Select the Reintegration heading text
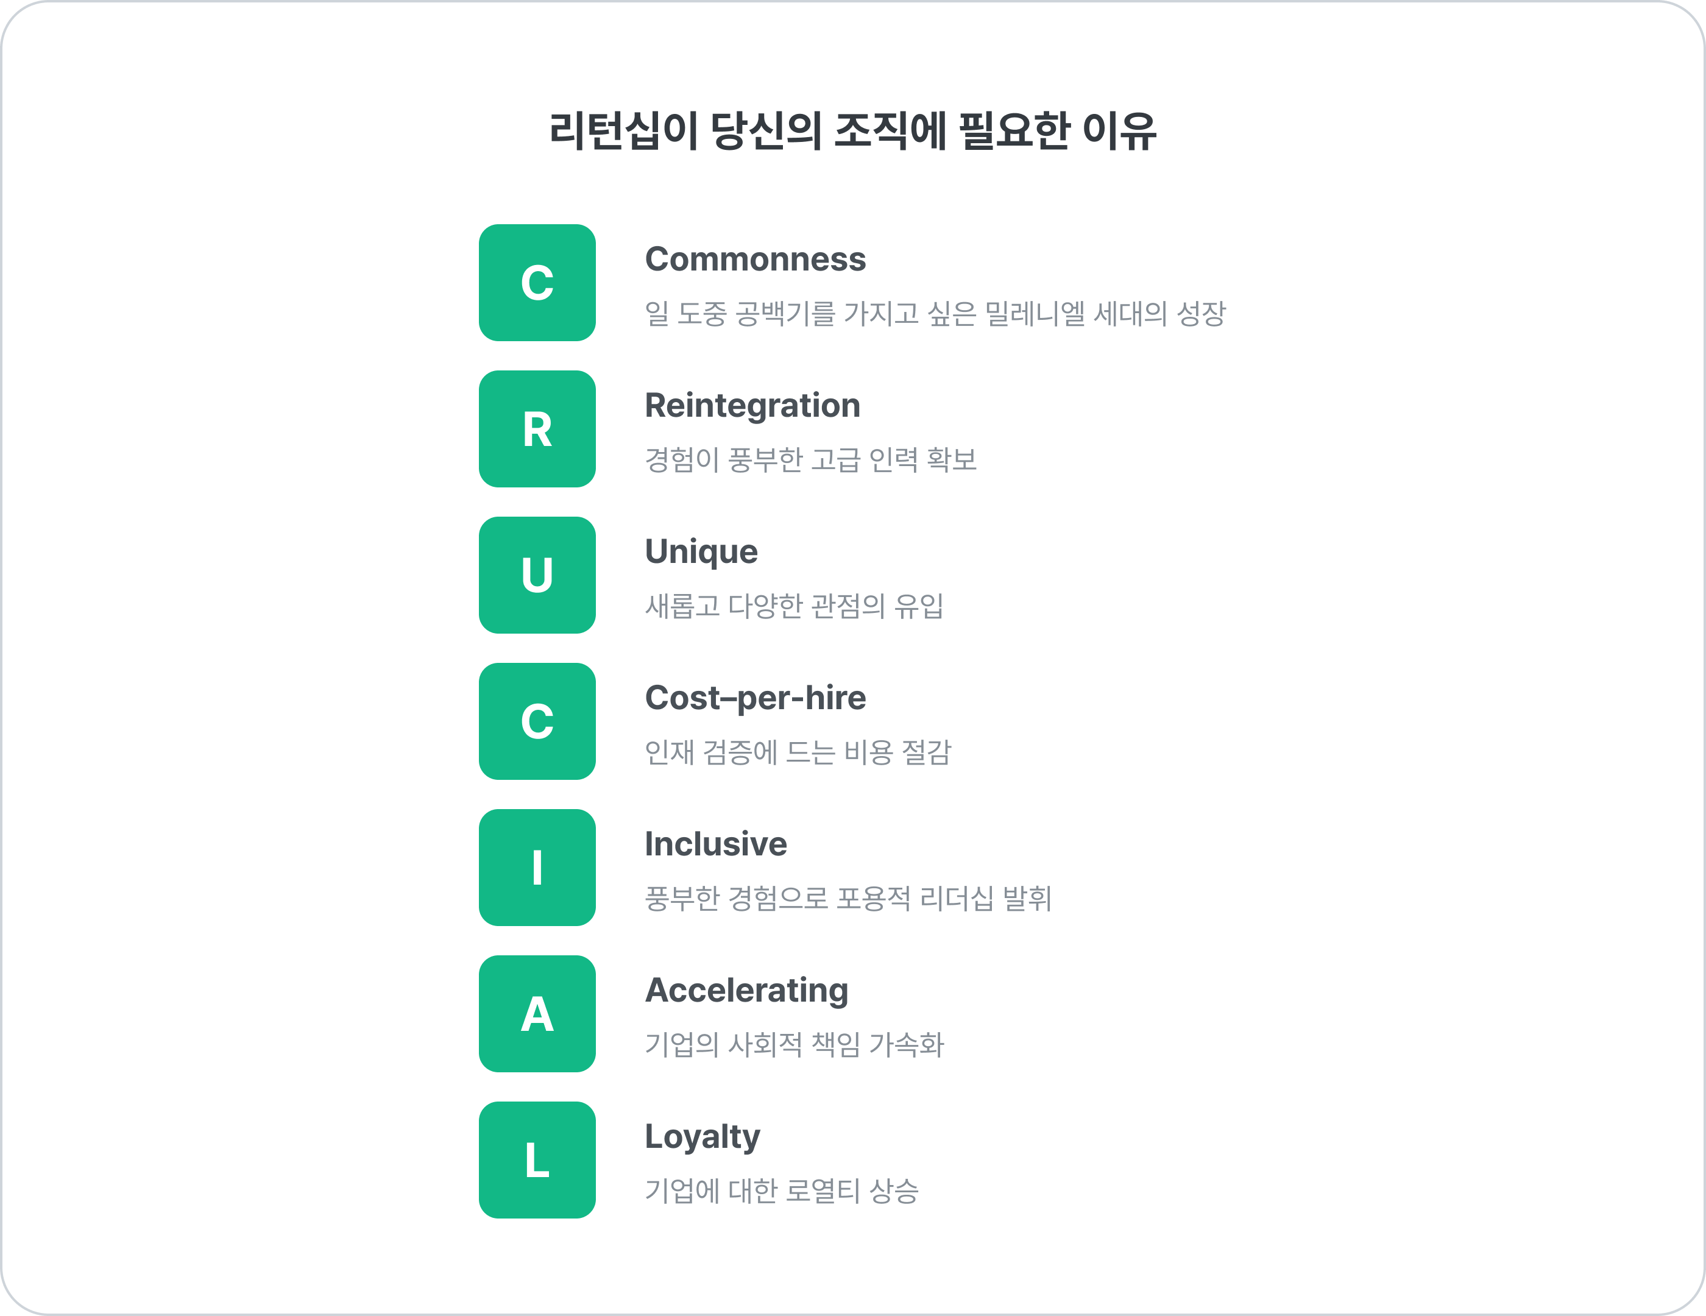Screen dimensions: 1706x1316 pyautogui.click(x=752, y=406)
